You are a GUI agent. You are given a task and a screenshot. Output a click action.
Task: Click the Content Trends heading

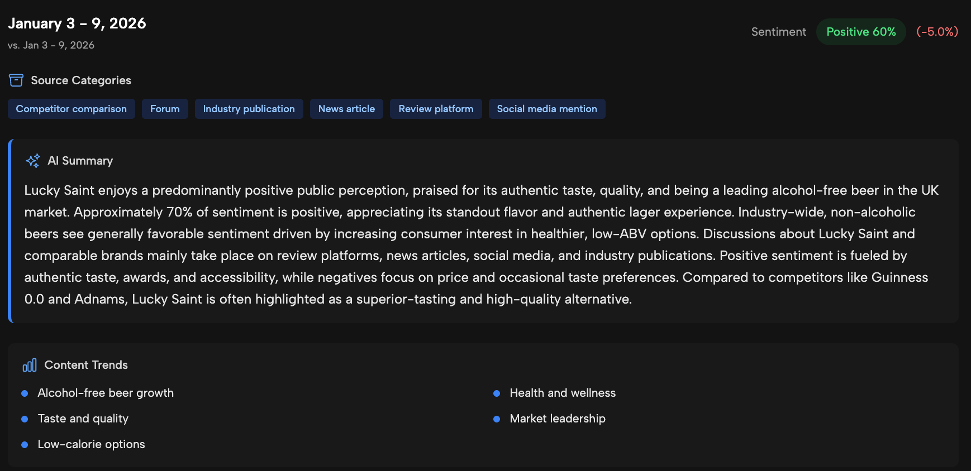tap(86, 365)
